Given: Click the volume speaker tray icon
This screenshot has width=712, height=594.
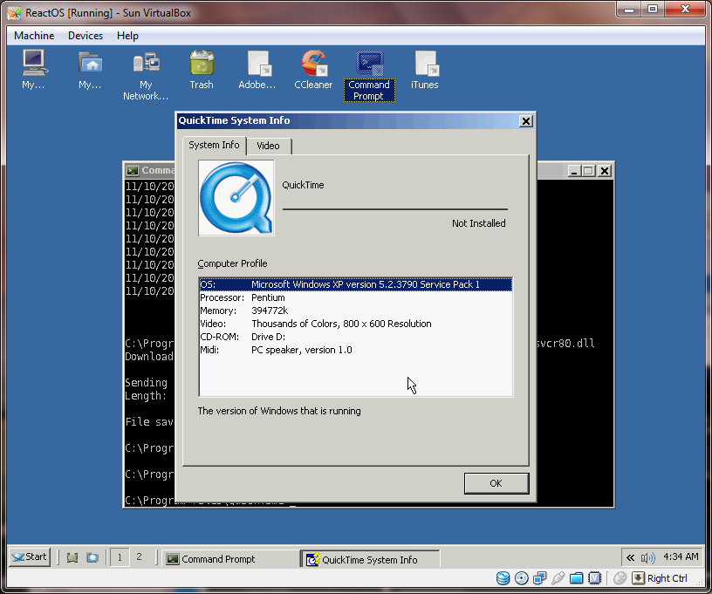Looking at the screenshot, I should [x=647, y=557].
